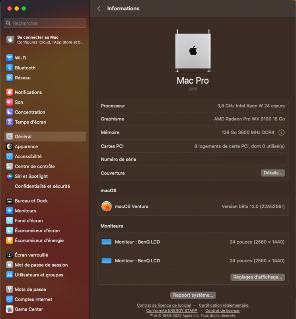The height and width of the screenshot is (319, 296).
Task: Click the "Informations" title
Action: coord(123,8)
